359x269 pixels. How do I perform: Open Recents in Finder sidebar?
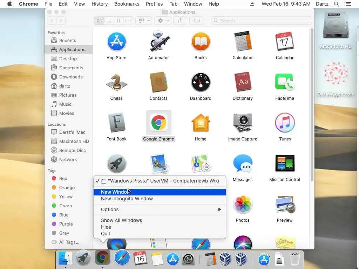tap(68, 41)
